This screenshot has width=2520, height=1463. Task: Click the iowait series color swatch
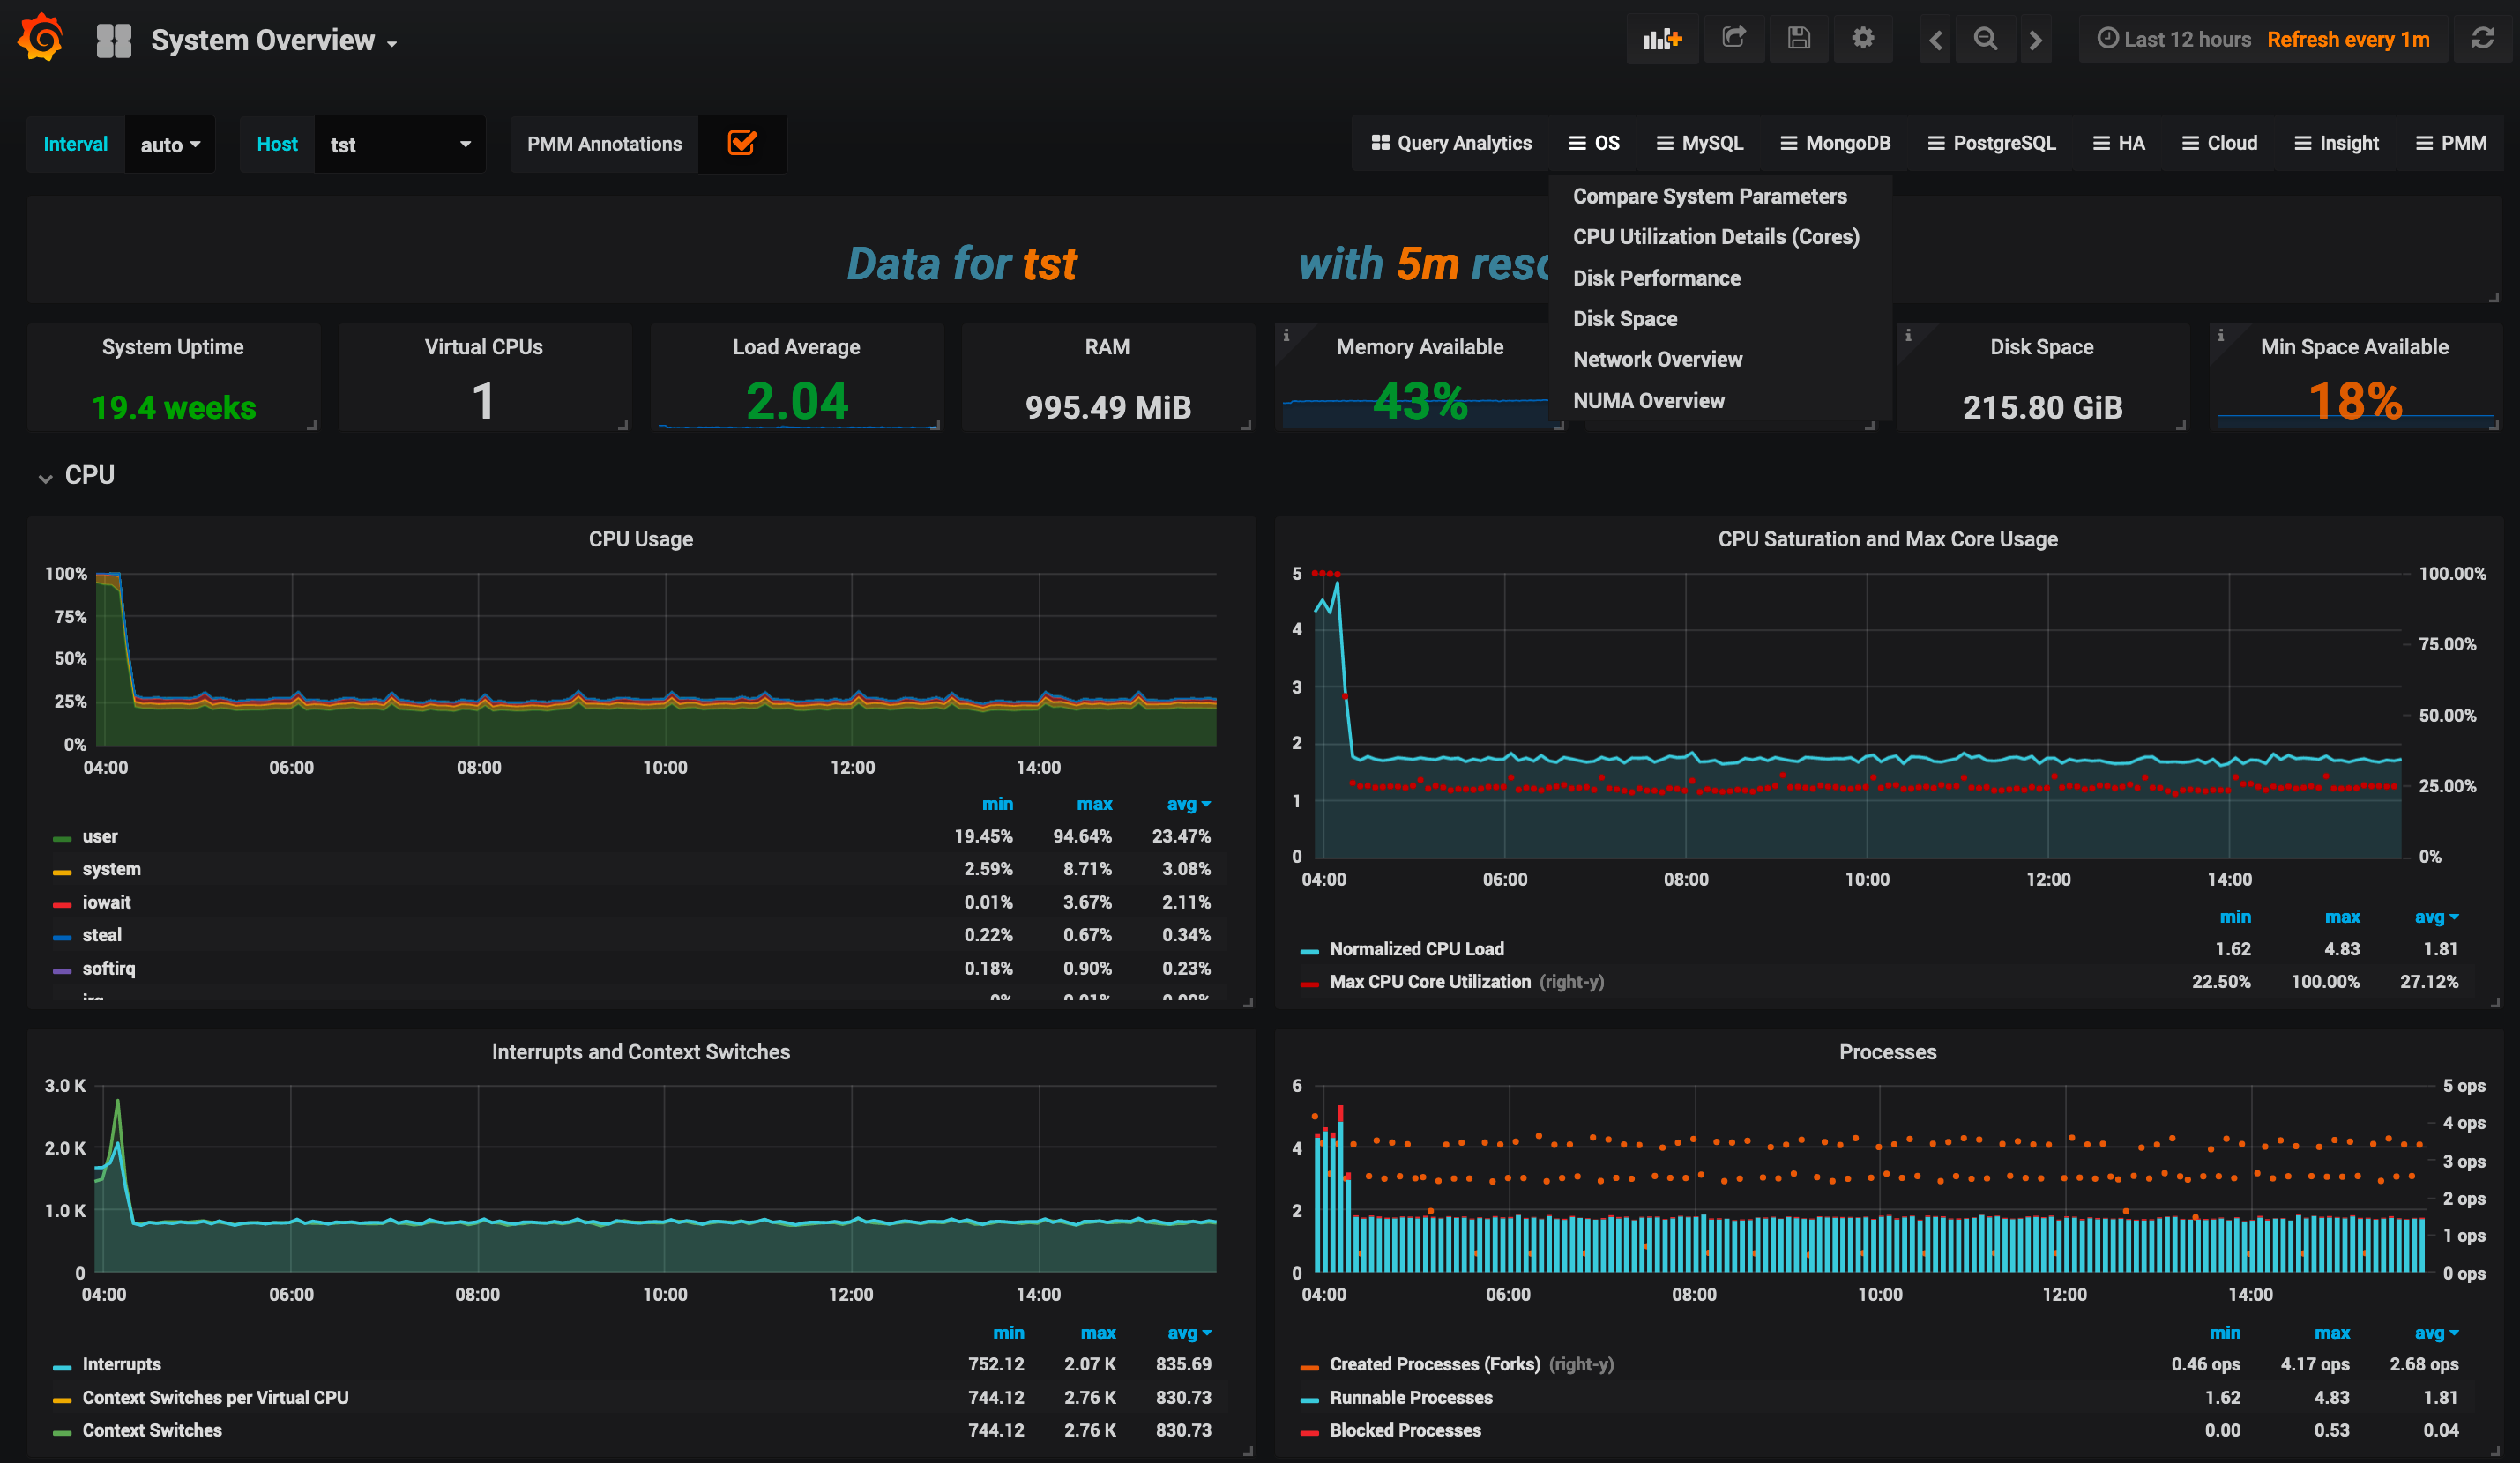62,904
